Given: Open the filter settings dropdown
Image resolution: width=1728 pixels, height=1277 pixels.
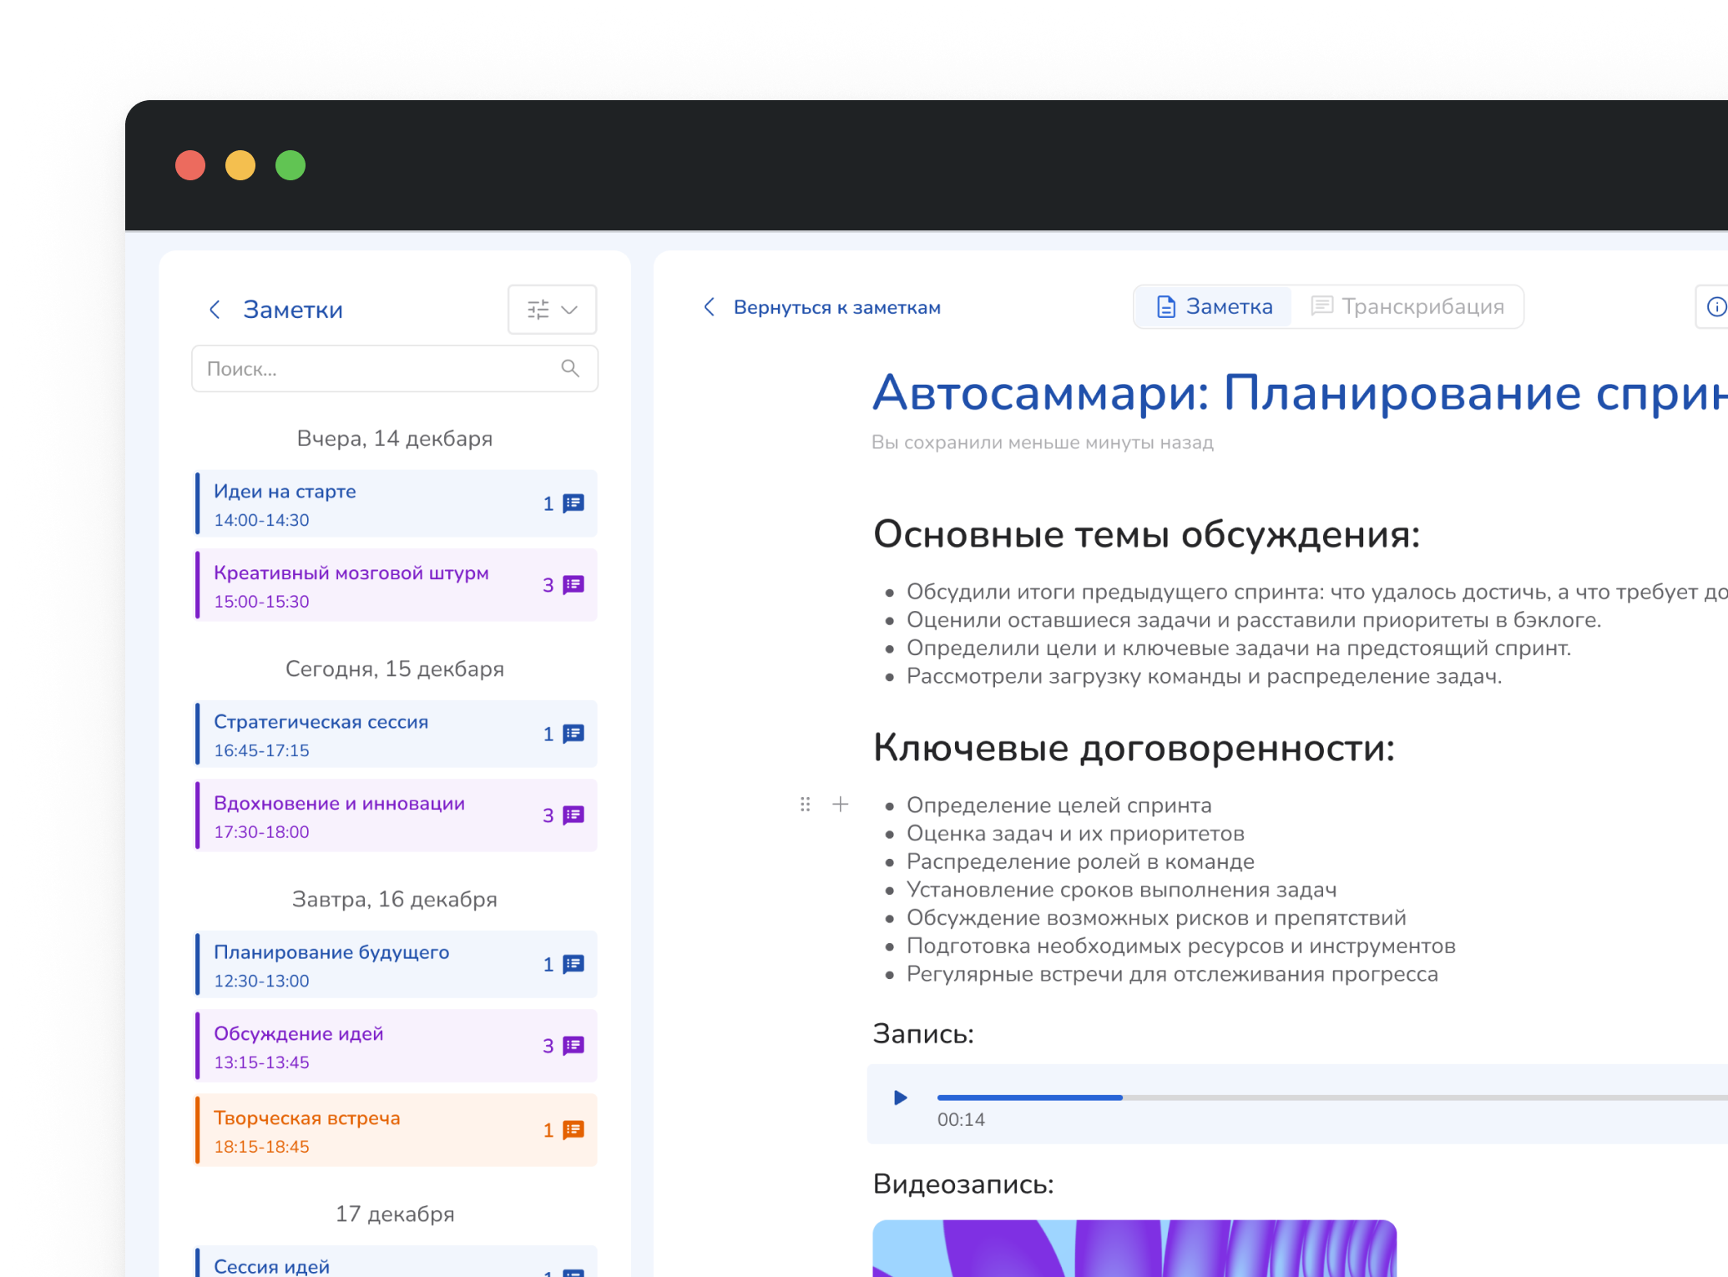Looking at the screenshot, I should (552, 310).
